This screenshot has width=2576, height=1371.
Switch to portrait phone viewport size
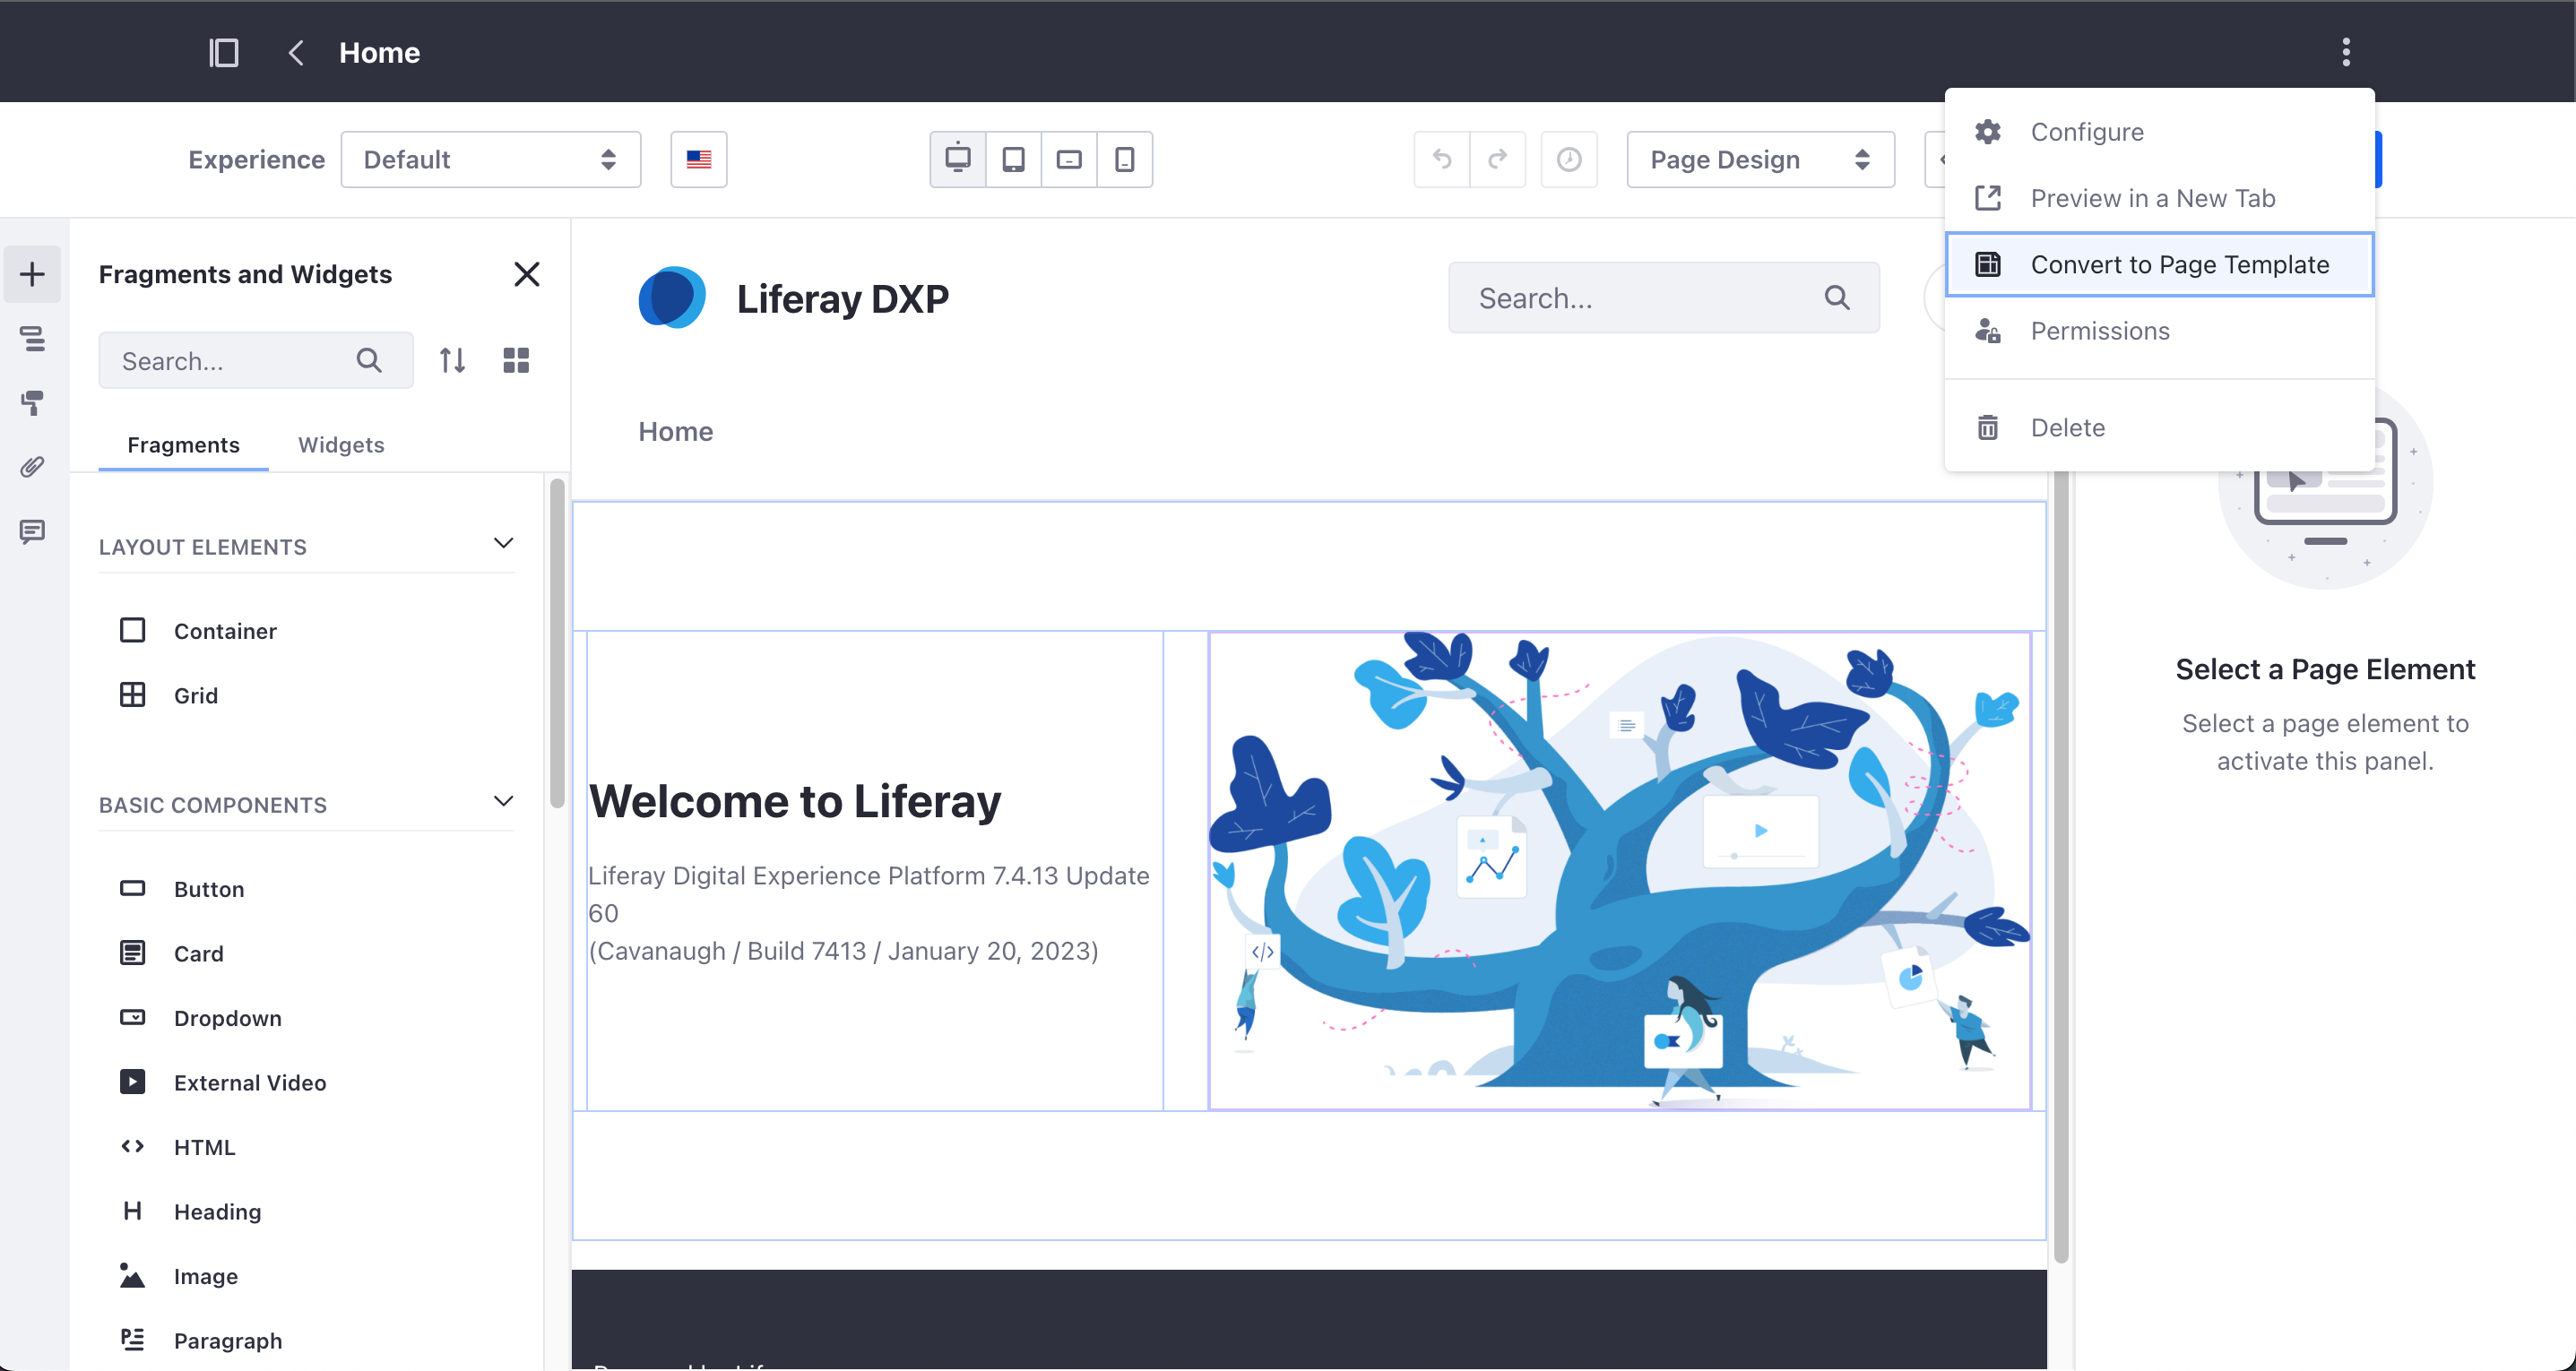[1125, 159]
